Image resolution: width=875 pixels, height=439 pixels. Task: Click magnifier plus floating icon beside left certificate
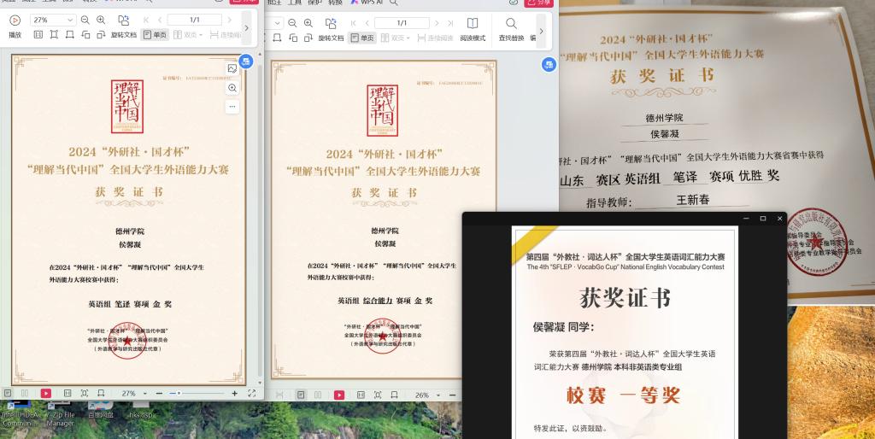pos(232,88)
